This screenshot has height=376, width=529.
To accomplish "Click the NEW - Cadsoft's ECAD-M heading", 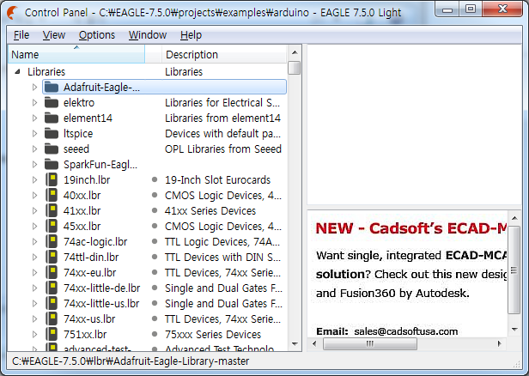I will point(411,228).
